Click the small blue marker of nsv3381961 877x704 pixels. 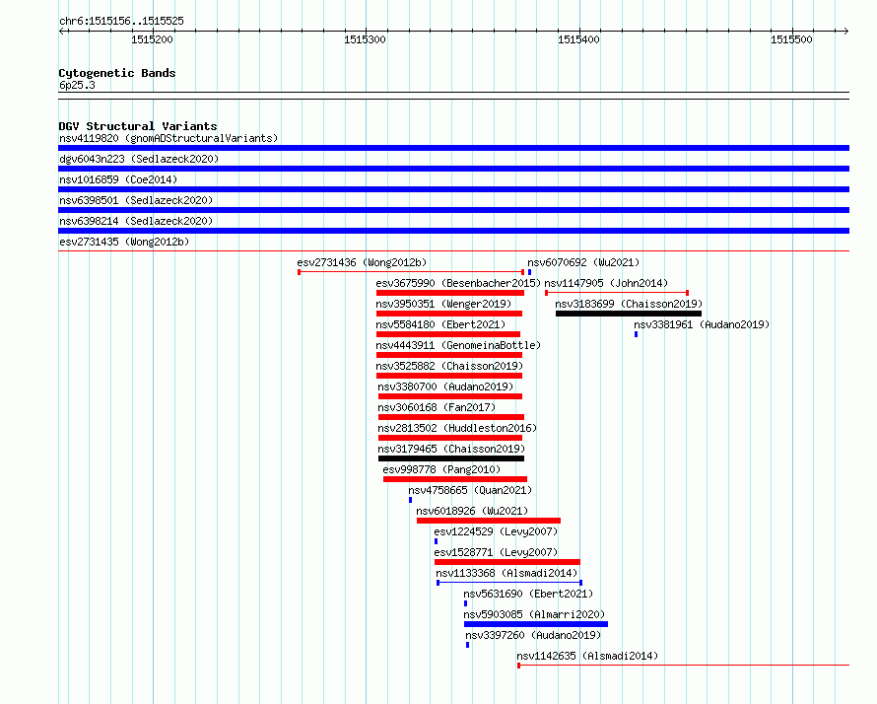click(636, 334)
